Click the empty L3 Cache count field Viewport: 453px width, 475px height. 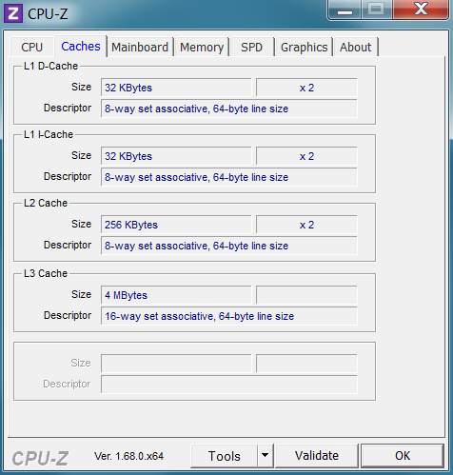(306, 295)
